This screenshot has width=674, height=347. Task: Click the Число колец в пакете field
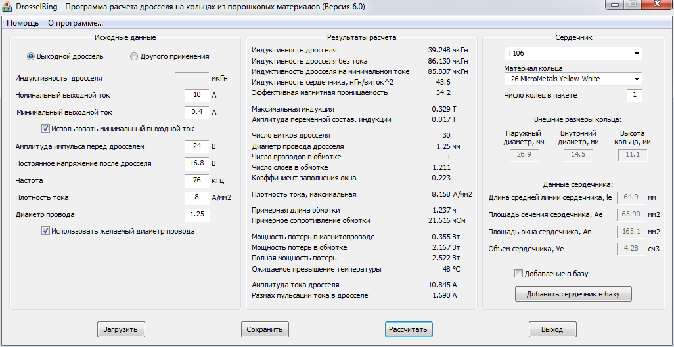pyautogui.click(x=635, y=96)
